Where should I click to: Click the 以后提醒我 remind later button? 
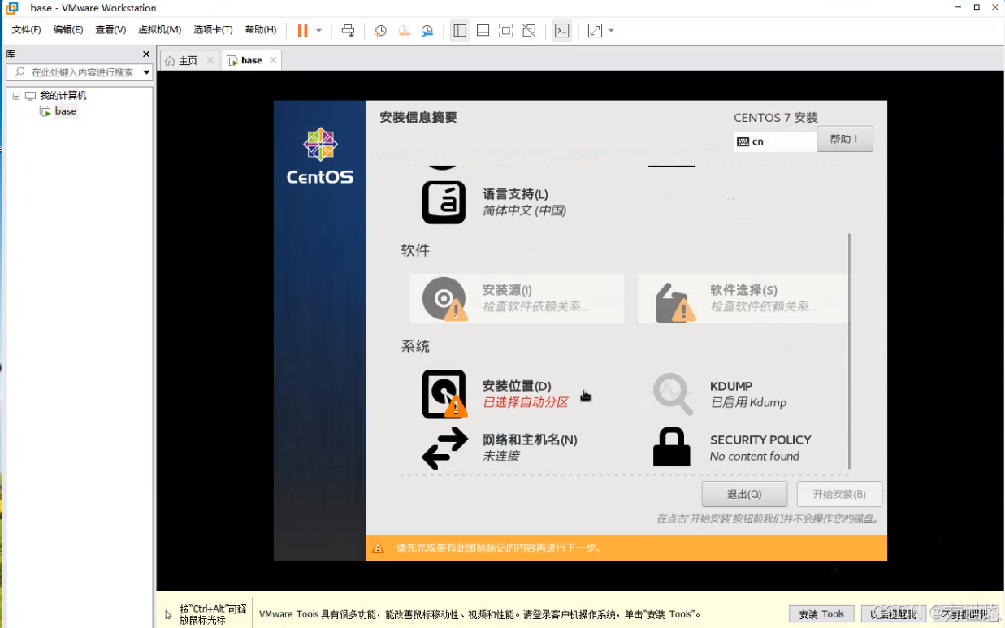pyautogui.click(x=893, y=614)
